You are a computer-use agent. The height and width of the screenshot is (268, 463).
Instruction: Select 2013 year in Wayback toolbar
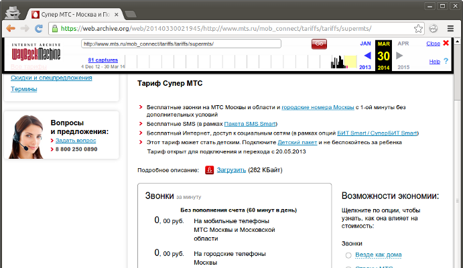point(365,67)
